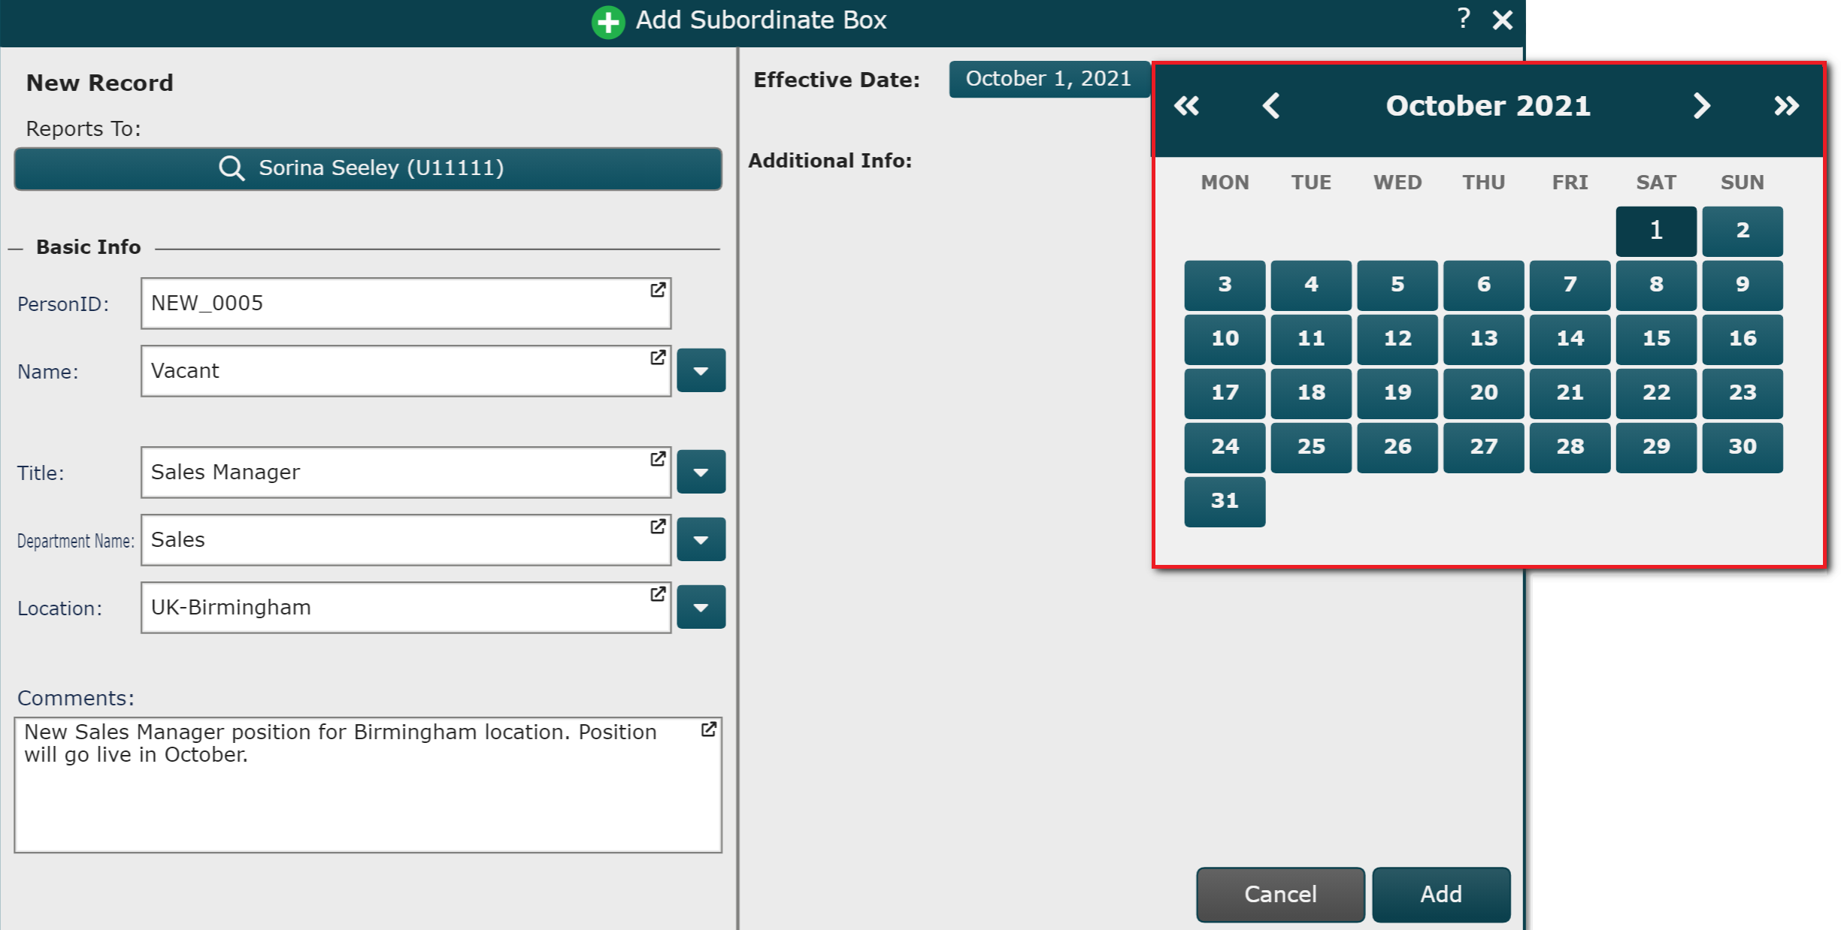Select October 11 in calendar

(1311, 339)
